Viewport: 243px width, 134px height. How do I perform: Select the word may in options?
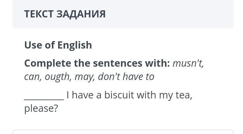(85, 77)
